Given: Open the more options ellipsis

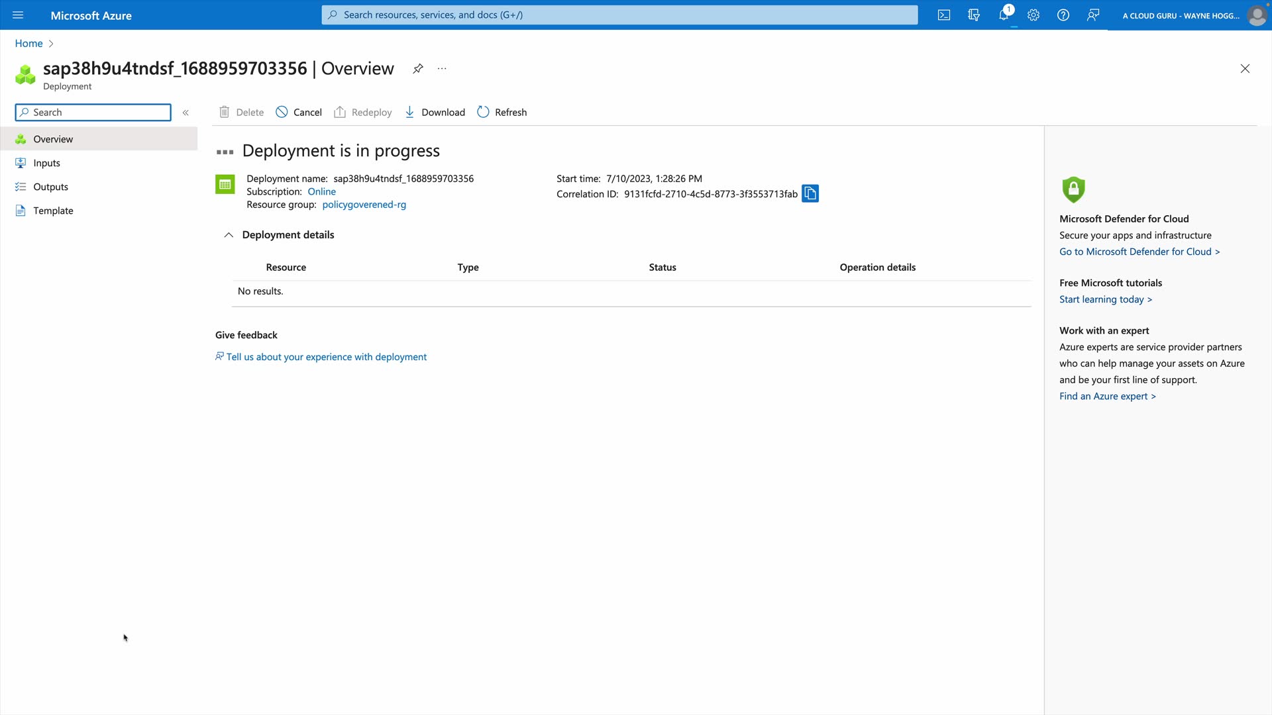Looking at the screenshot, I should click(442, 69).
